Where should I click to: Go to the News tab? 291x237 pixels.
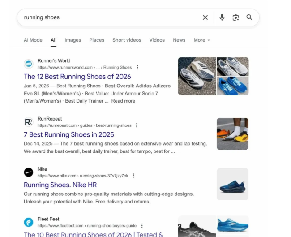point(179,40)
